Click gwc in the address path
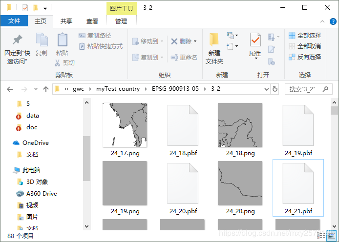This screenshot has width=339, height=242. coord(78,89)
